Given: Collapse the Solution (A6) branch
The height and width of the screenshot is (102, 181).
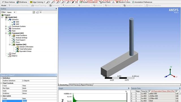Looking at the screenshot, I should [10, 44].
